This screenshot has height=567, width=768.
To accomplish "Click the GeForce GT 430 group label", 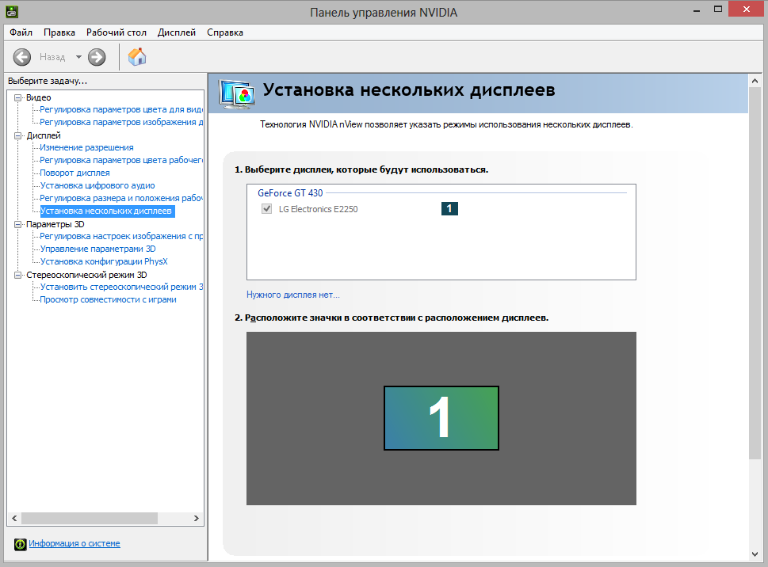I will (x=290, y=193).
